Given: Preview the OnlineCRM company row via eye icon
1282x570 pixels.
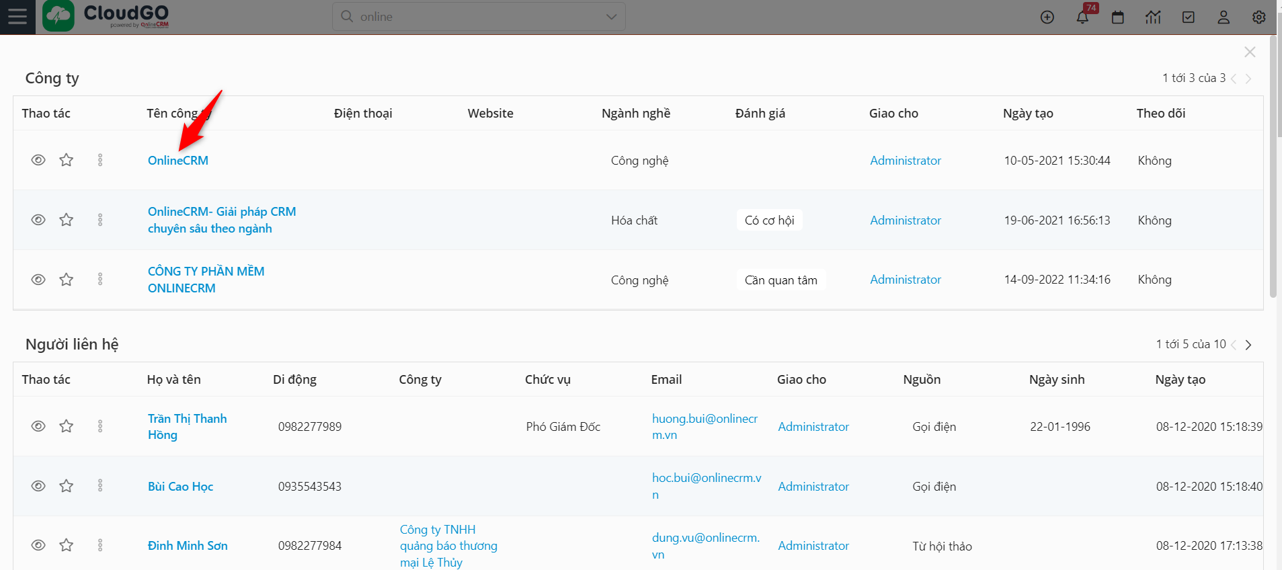Looking at the screenshot, I should click(x=38, y=160).
